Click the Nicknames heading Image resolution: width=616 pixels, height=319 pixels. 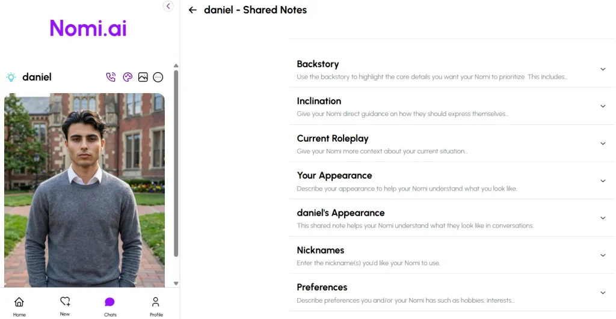(320, 250)
